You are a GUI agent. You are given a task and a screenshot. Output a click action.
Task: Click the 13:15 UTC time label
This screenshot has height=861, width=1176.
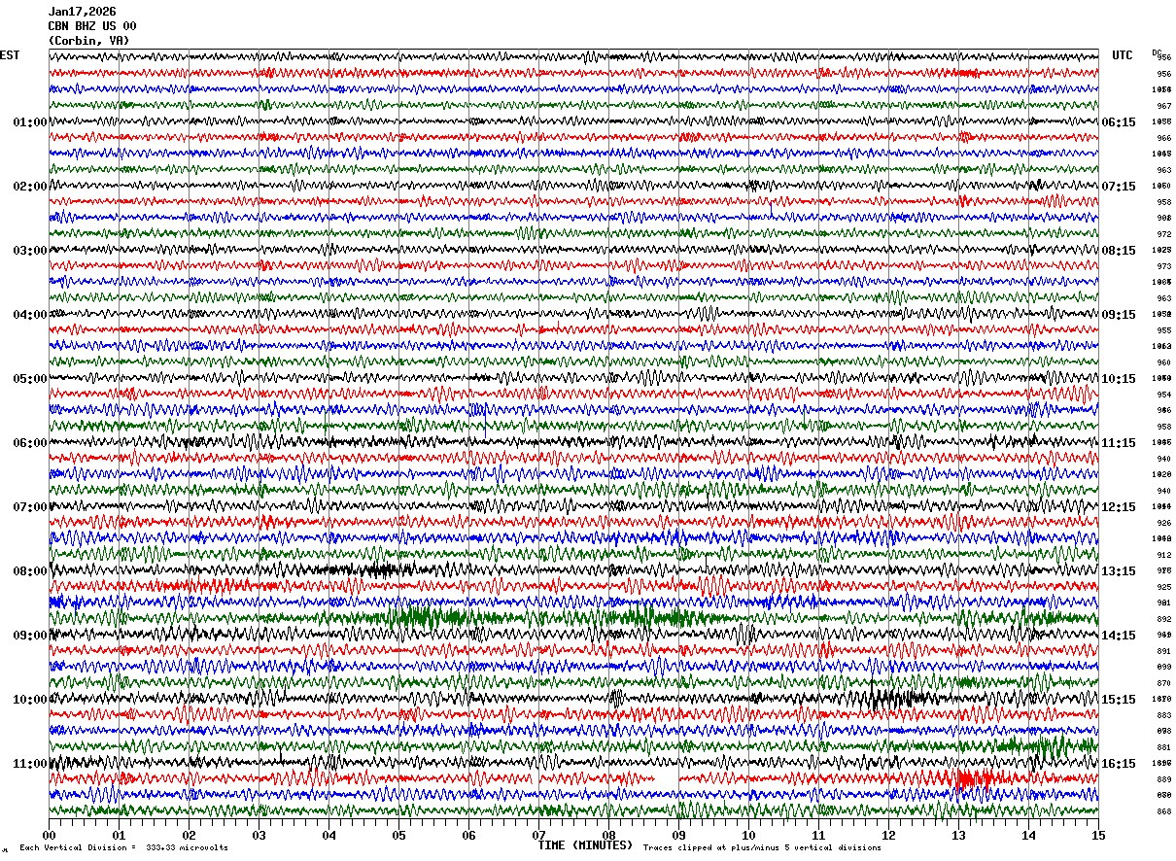(1119, 571)
